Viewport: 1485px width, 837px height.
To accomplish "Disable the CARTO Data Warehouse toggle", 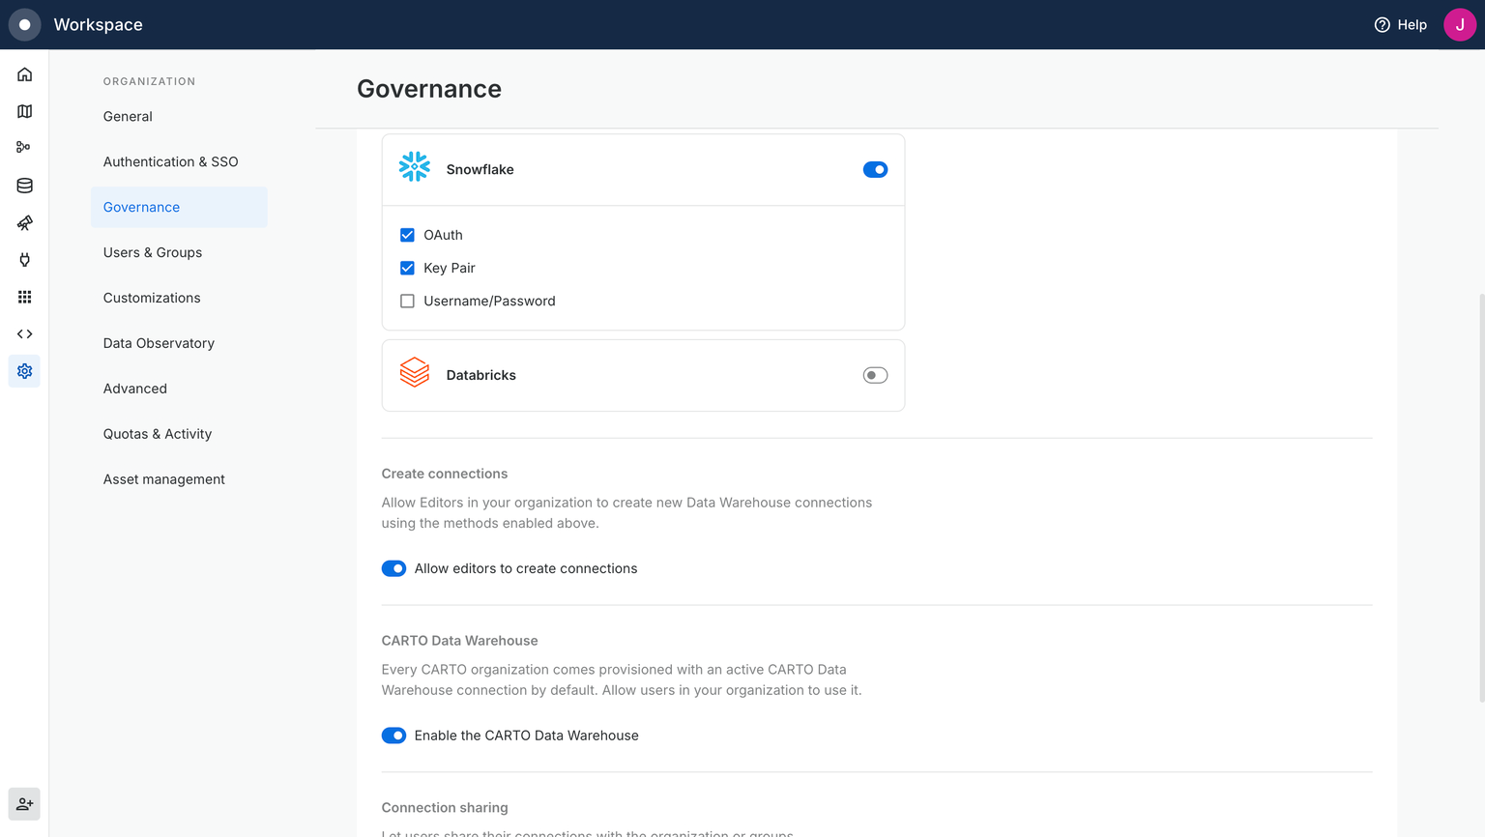I will (x=393, y=735).
